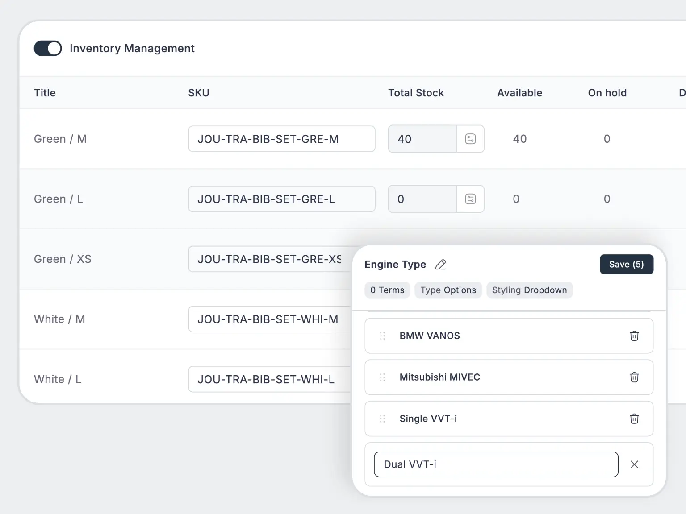Image resolution: width=686 pixels, height=514 pixels.
Task: Select the Green / L row title
Action: point(59,199)
